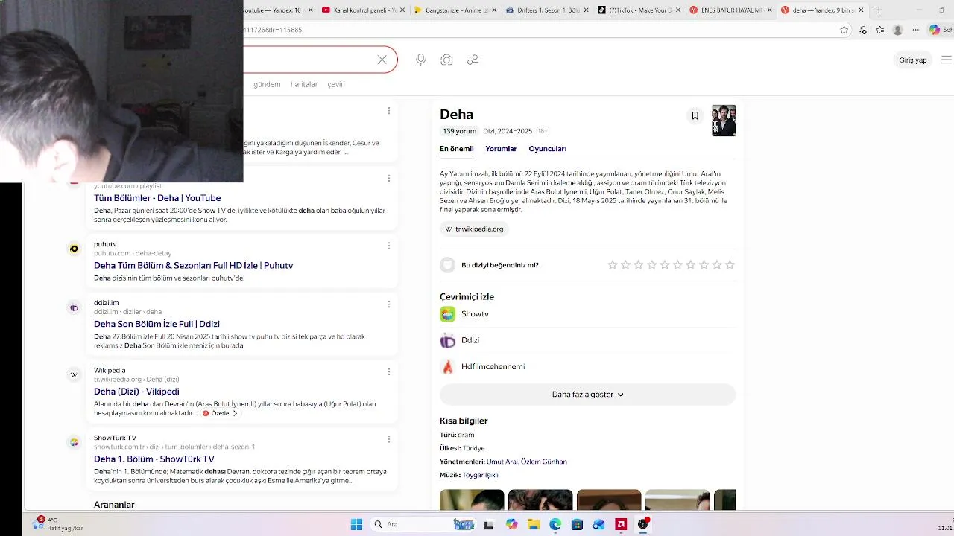954x536 pixels.
Task: Open the gündem search category
Action: tap(267, 84)
